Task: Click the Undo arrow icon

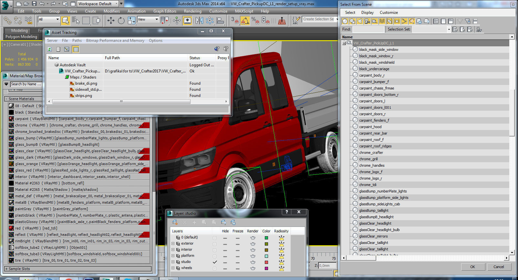Action: click(x=42, y=4)
